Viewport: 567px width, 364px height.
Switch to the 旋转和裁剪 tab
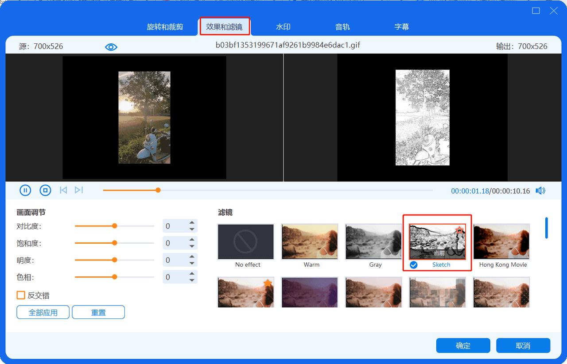[165, 27]
